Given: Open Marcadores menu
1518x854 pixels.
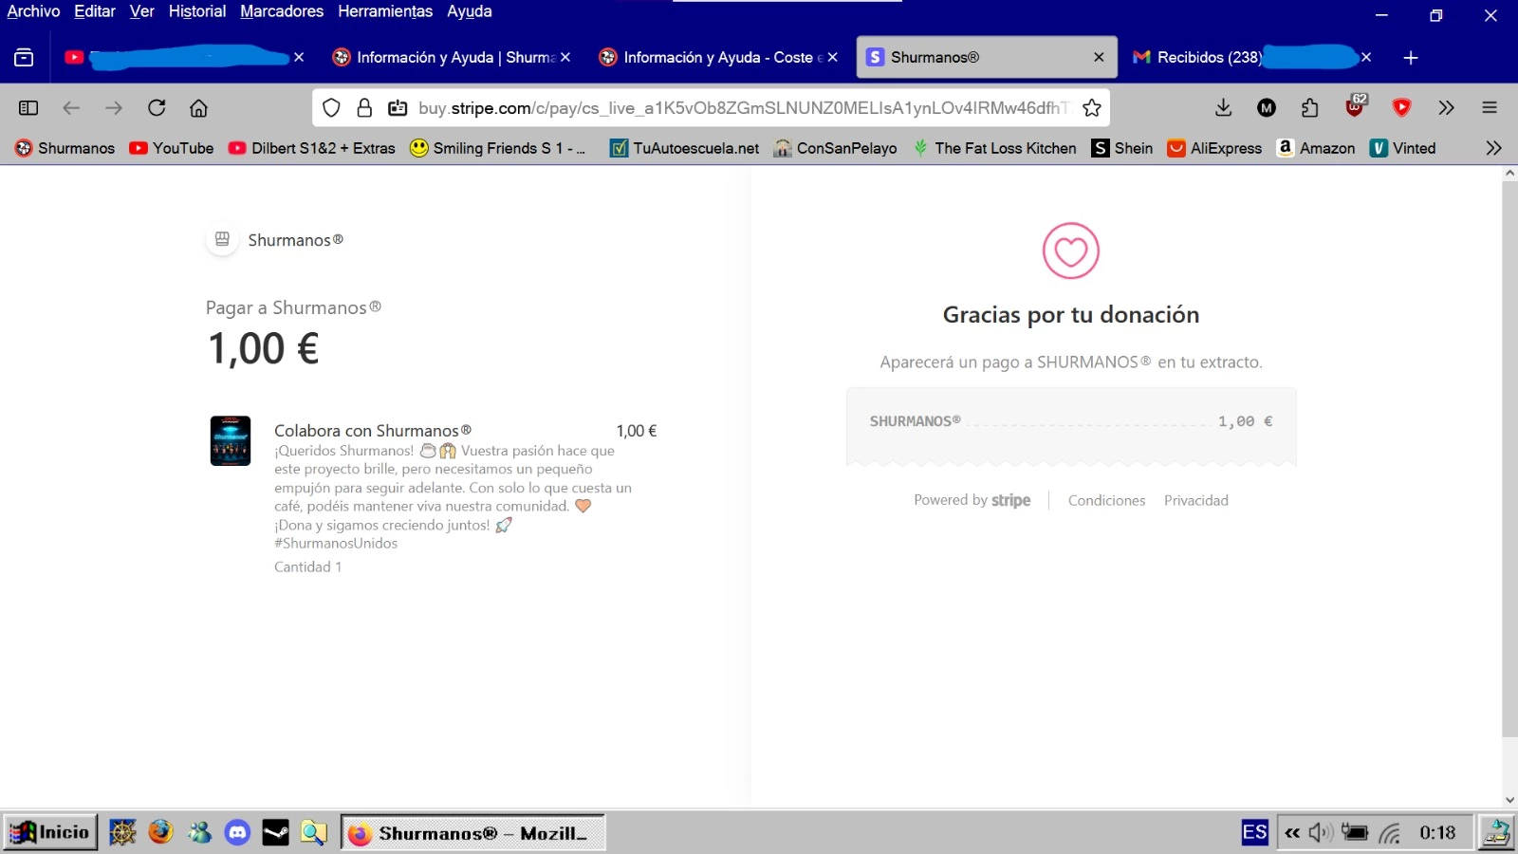Looking at the screenshot, I should pos(282,11).
